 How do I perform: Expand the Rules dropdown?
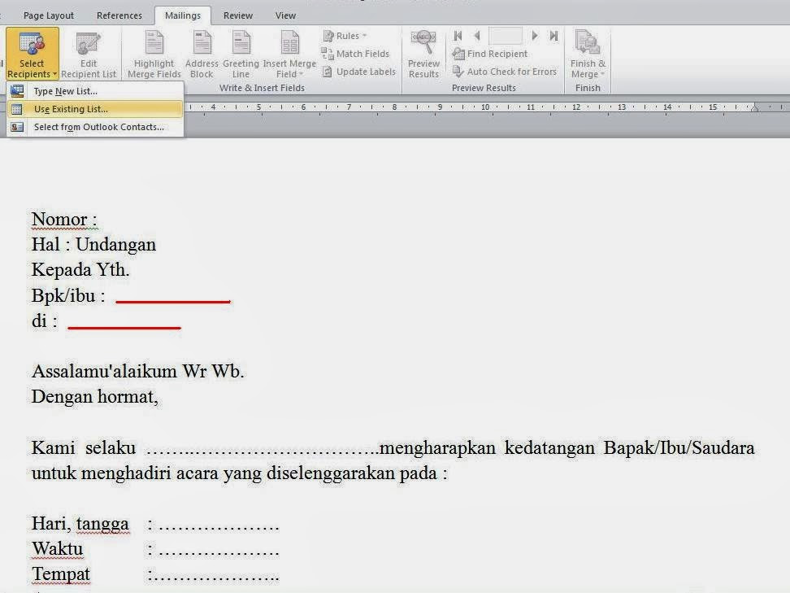click(x=345, y=36)
